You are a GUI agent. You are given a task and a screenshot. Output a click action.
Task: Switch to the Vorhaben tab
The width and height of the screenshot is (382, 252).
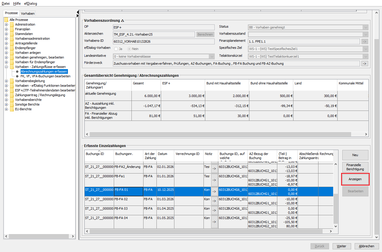pyautogui.click(x=28, y=13)
